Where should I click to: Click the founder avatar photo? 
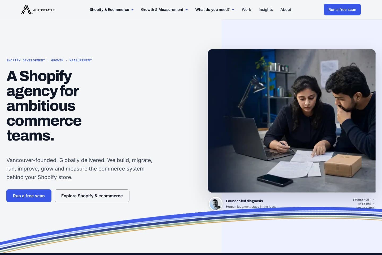point(215,204)
